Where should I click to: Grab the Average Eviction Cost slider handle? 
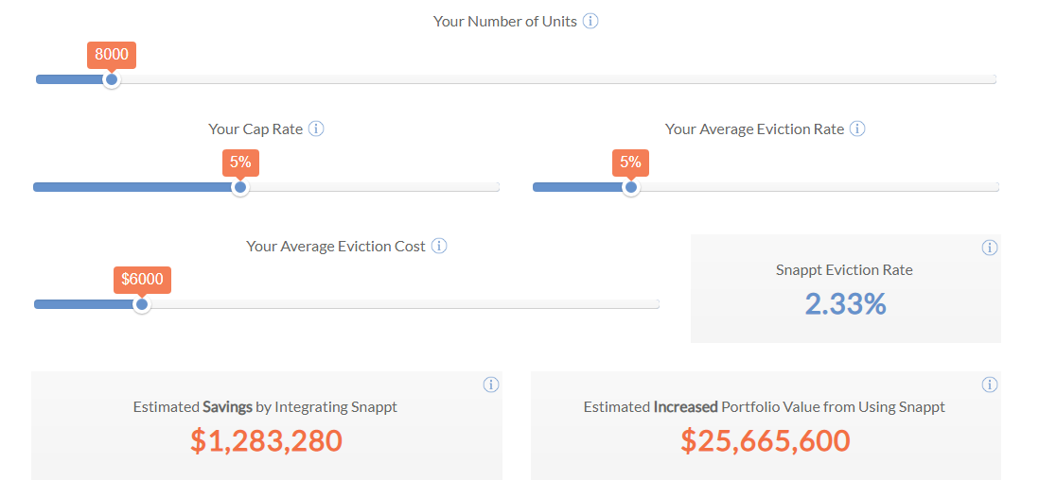pos(142,304)
